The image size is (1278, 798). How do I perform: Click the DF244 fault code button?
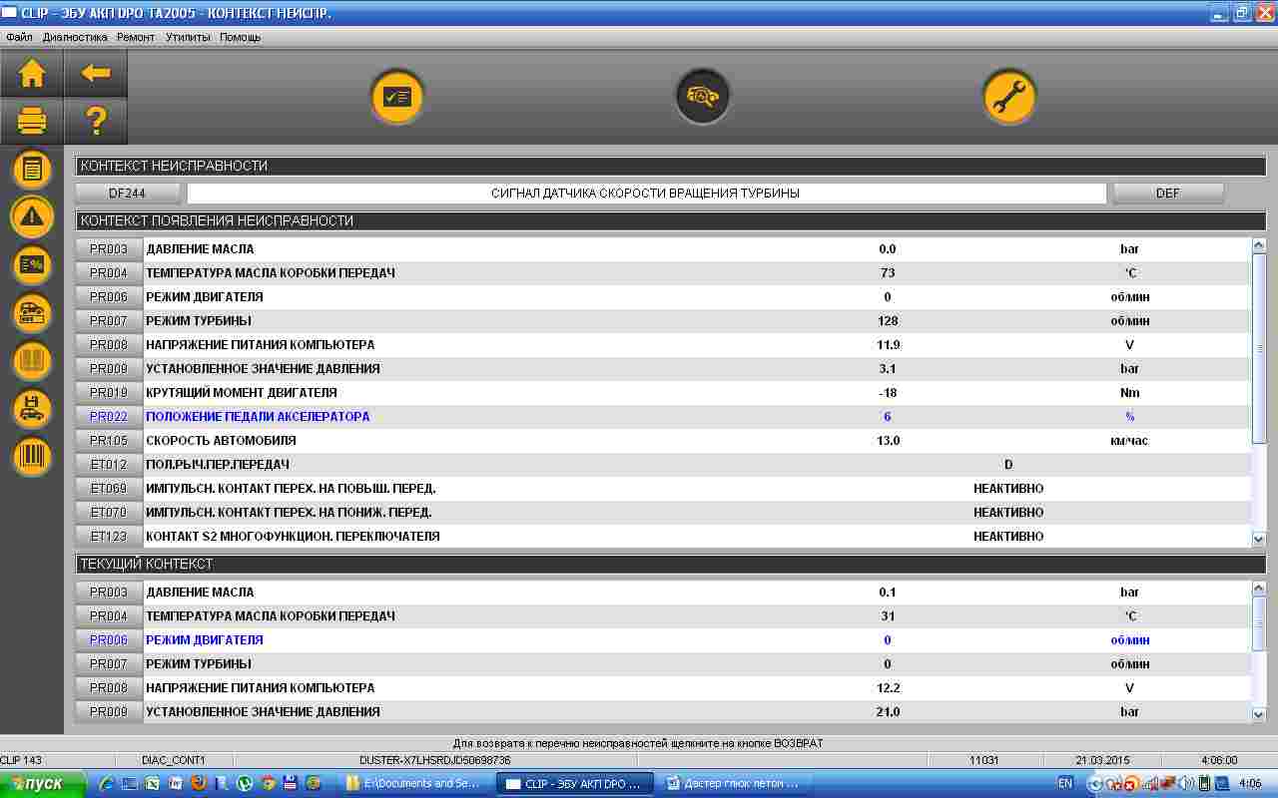coord(128,194)
